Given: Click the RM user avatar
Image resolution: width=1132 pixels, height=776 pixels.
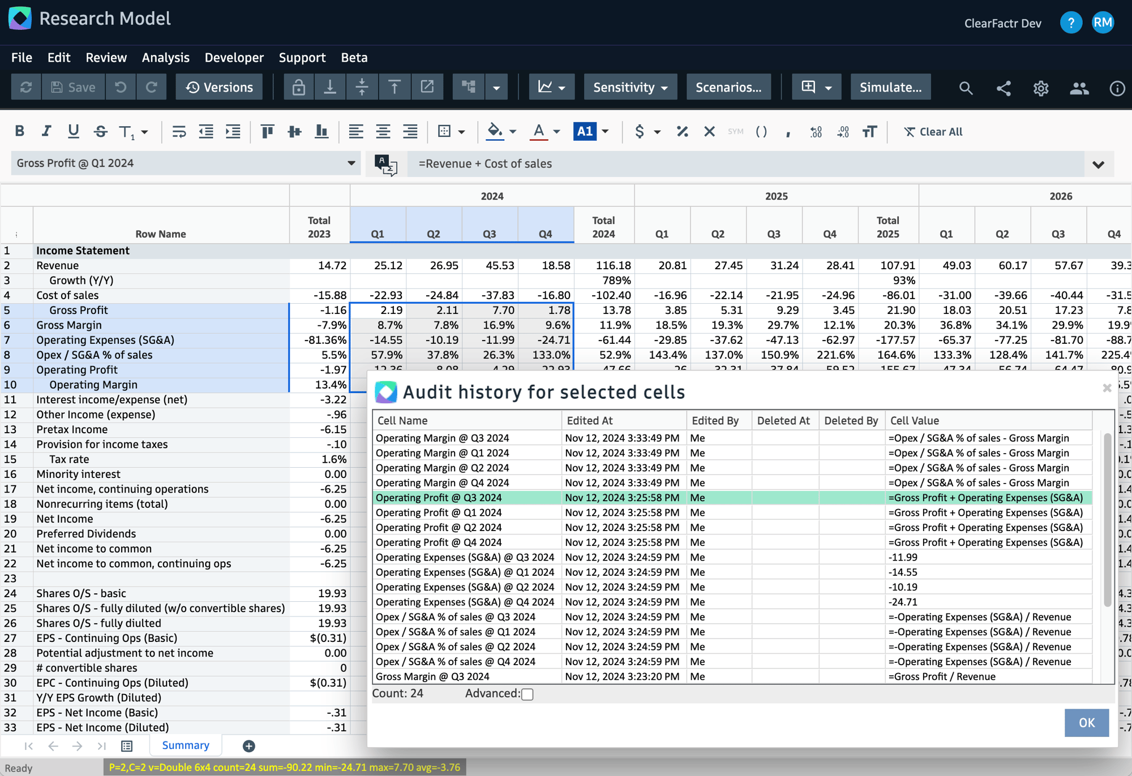Looking at the screenshot, I should tap(1103, 23).
